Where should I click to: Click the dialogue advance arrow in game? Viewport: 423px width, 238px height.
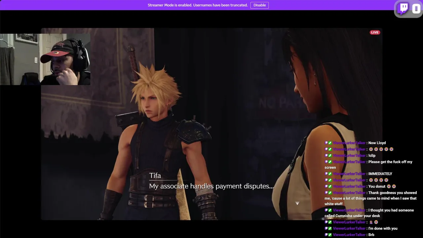[x=297, y=203]
